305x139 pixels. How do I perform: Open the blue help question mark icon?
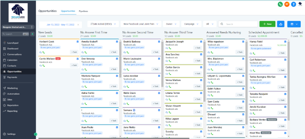tap(293, 4)
